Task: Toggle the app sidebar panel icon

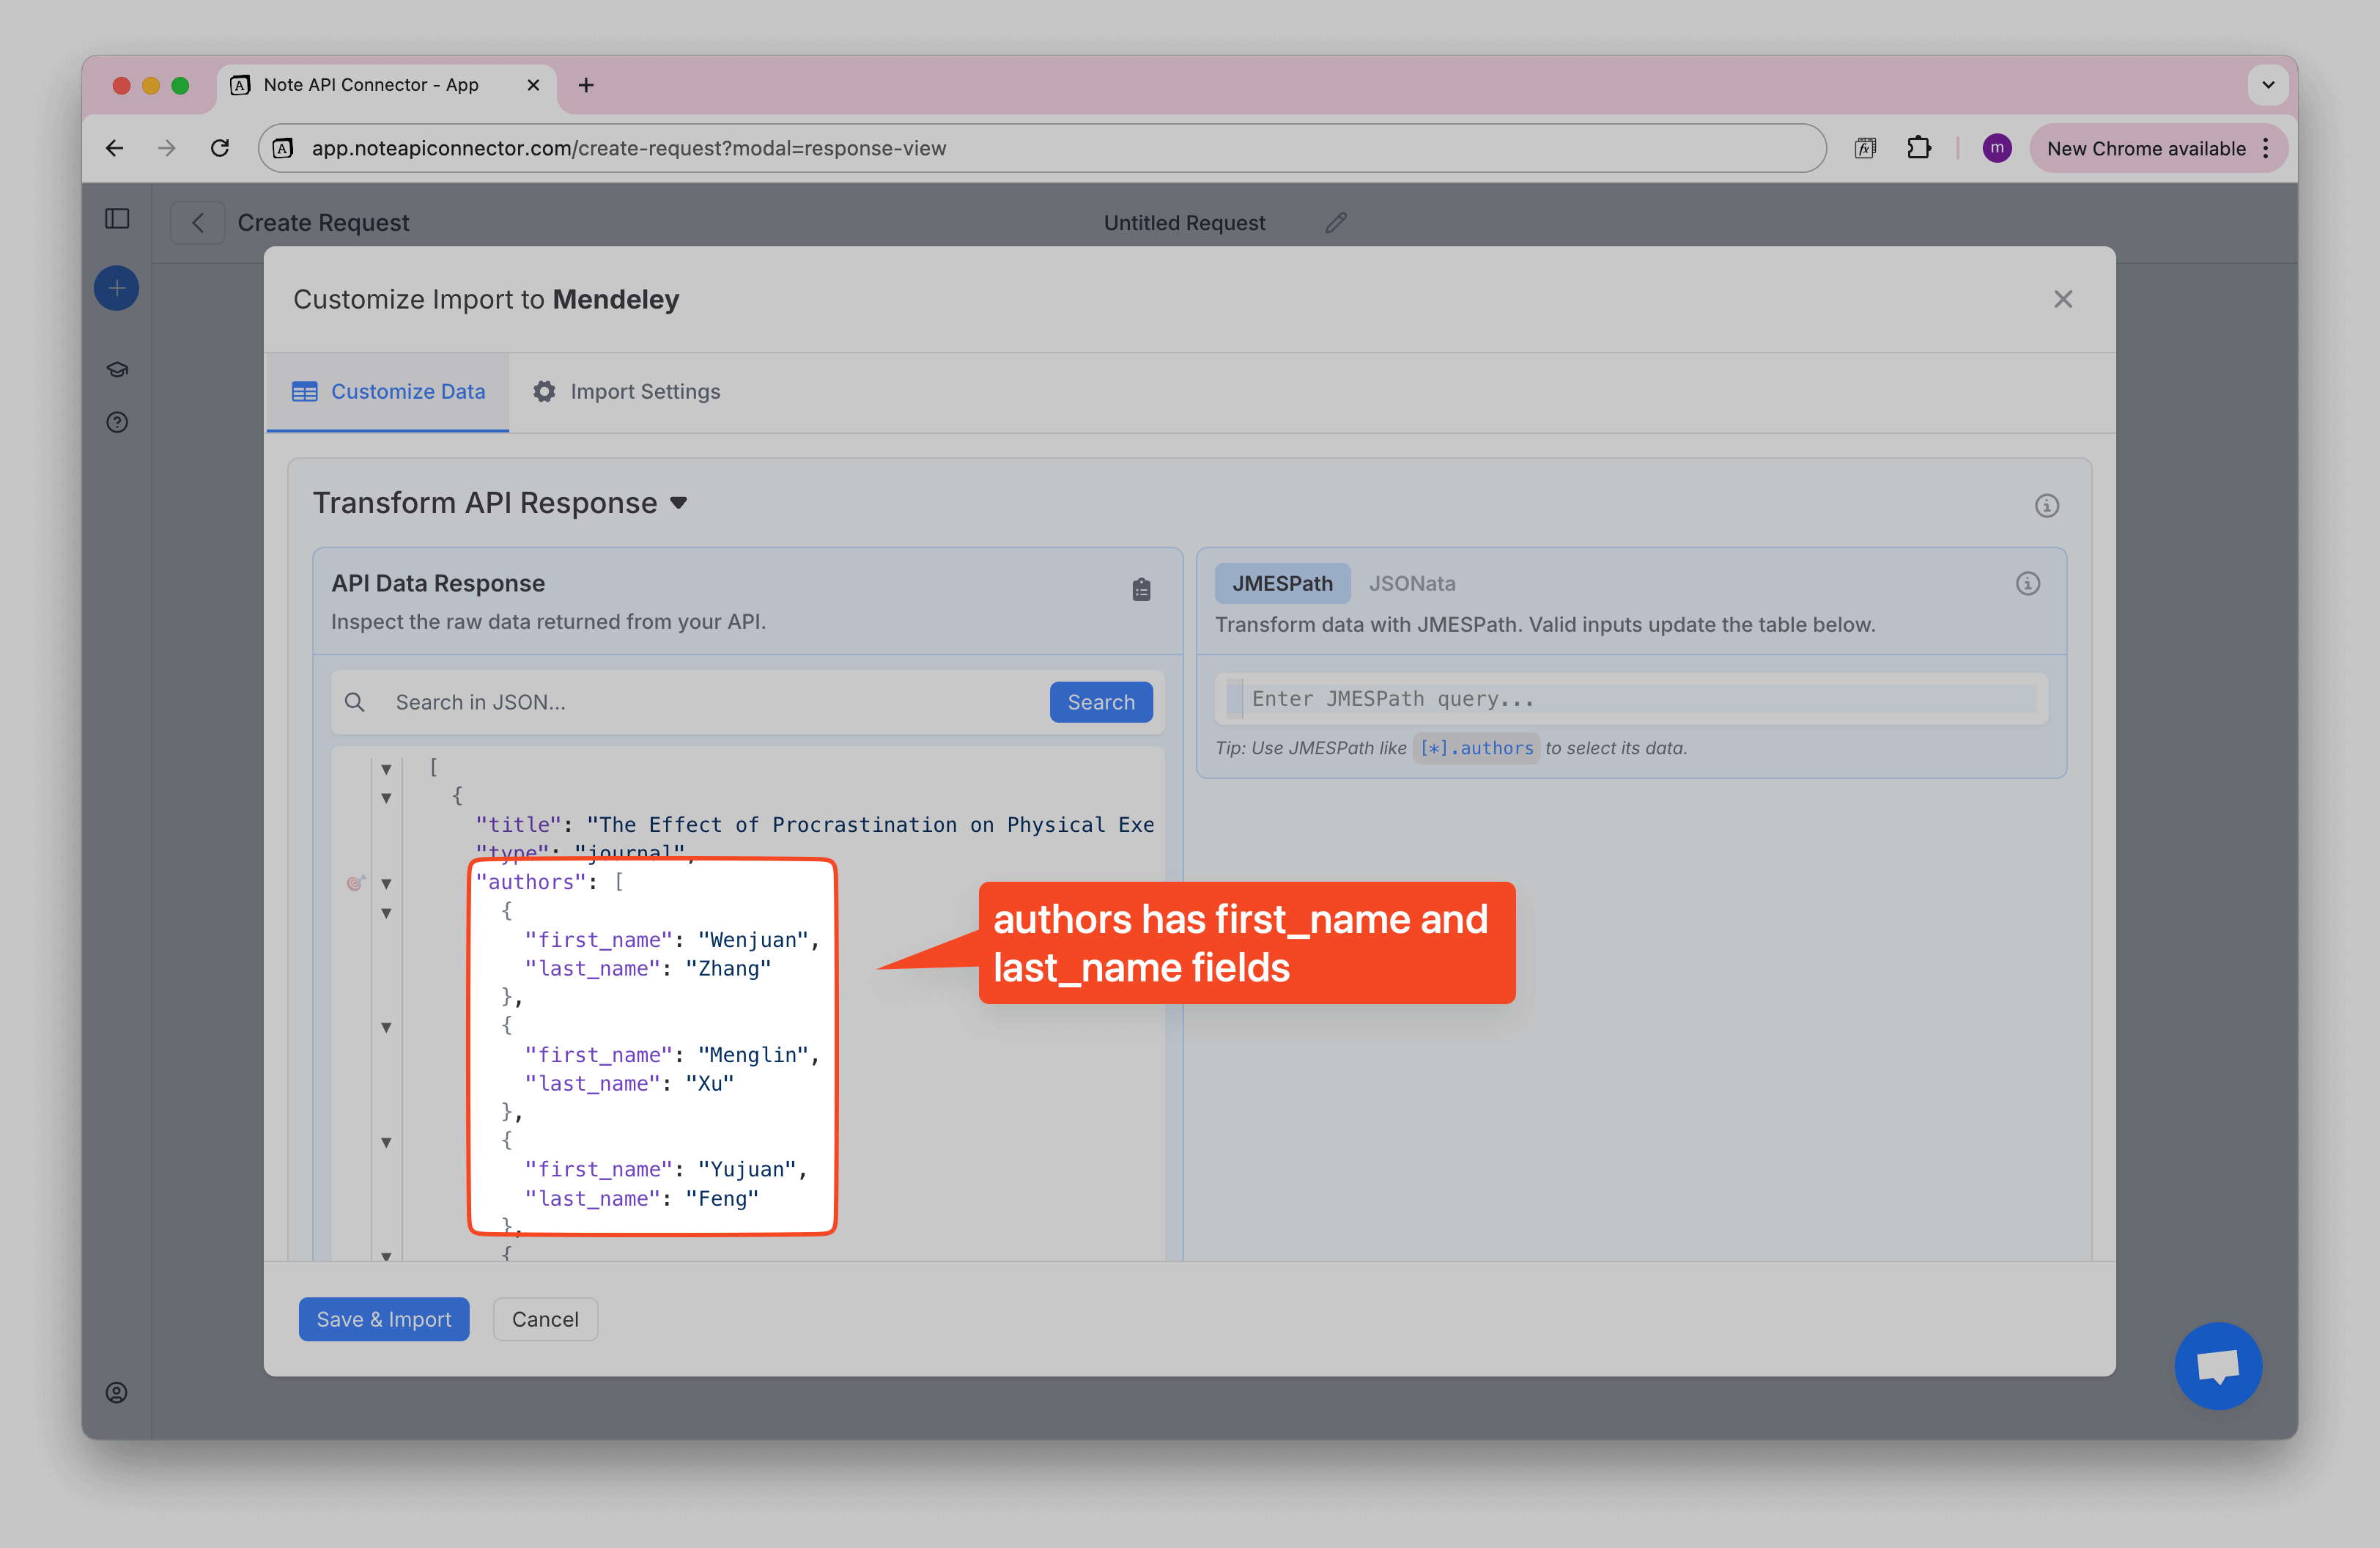Action: click(117, 219)
